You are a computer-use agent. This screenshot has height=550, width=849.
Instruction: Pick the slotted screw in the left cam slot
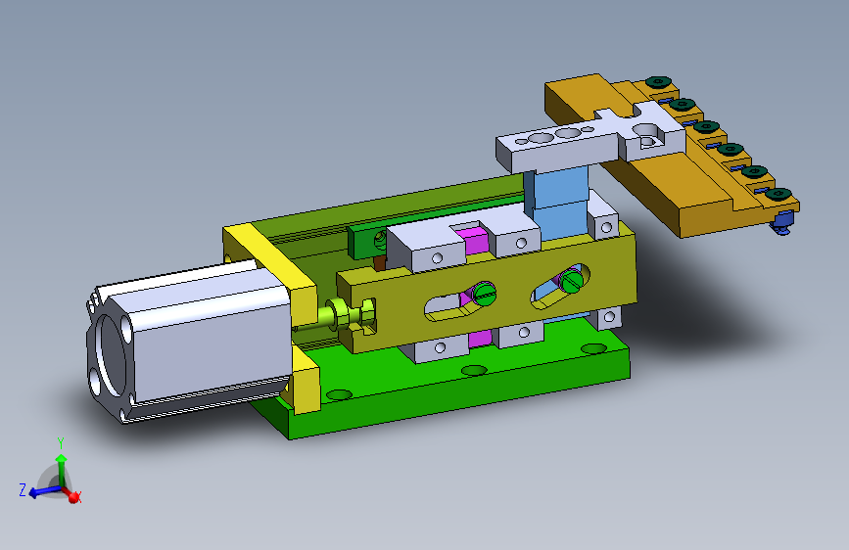[484, 294]
